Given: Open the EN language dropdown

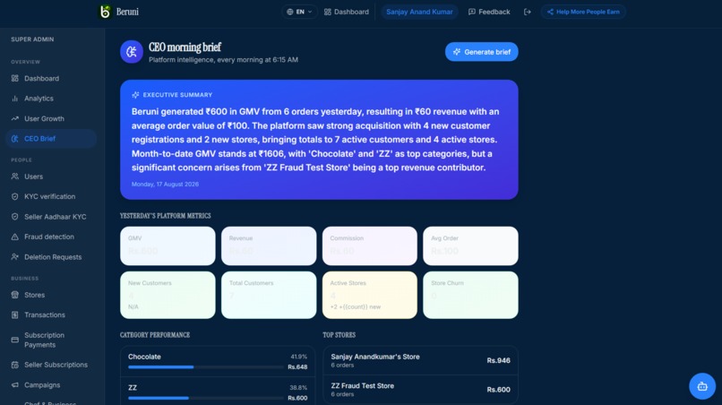Looking at the screenshot, I should (x=299, y=12).
